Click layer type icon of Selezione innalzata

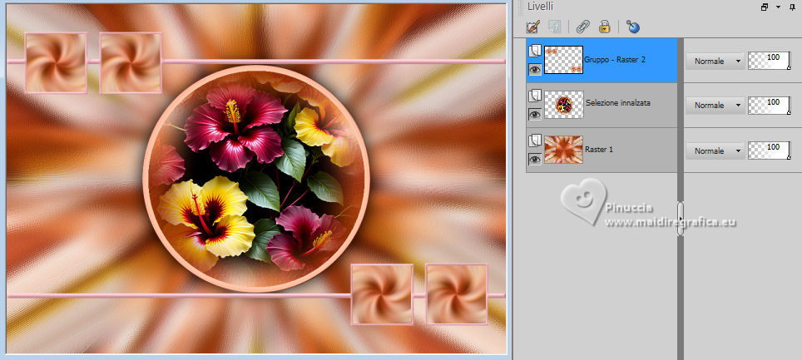534,96
